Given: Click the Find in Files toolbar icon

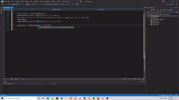Looking at the screenshot, I should [x=61, y=4].
